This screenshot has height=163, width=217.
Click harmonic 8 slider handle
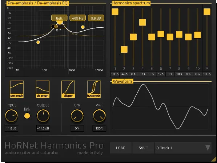point(179,34)
